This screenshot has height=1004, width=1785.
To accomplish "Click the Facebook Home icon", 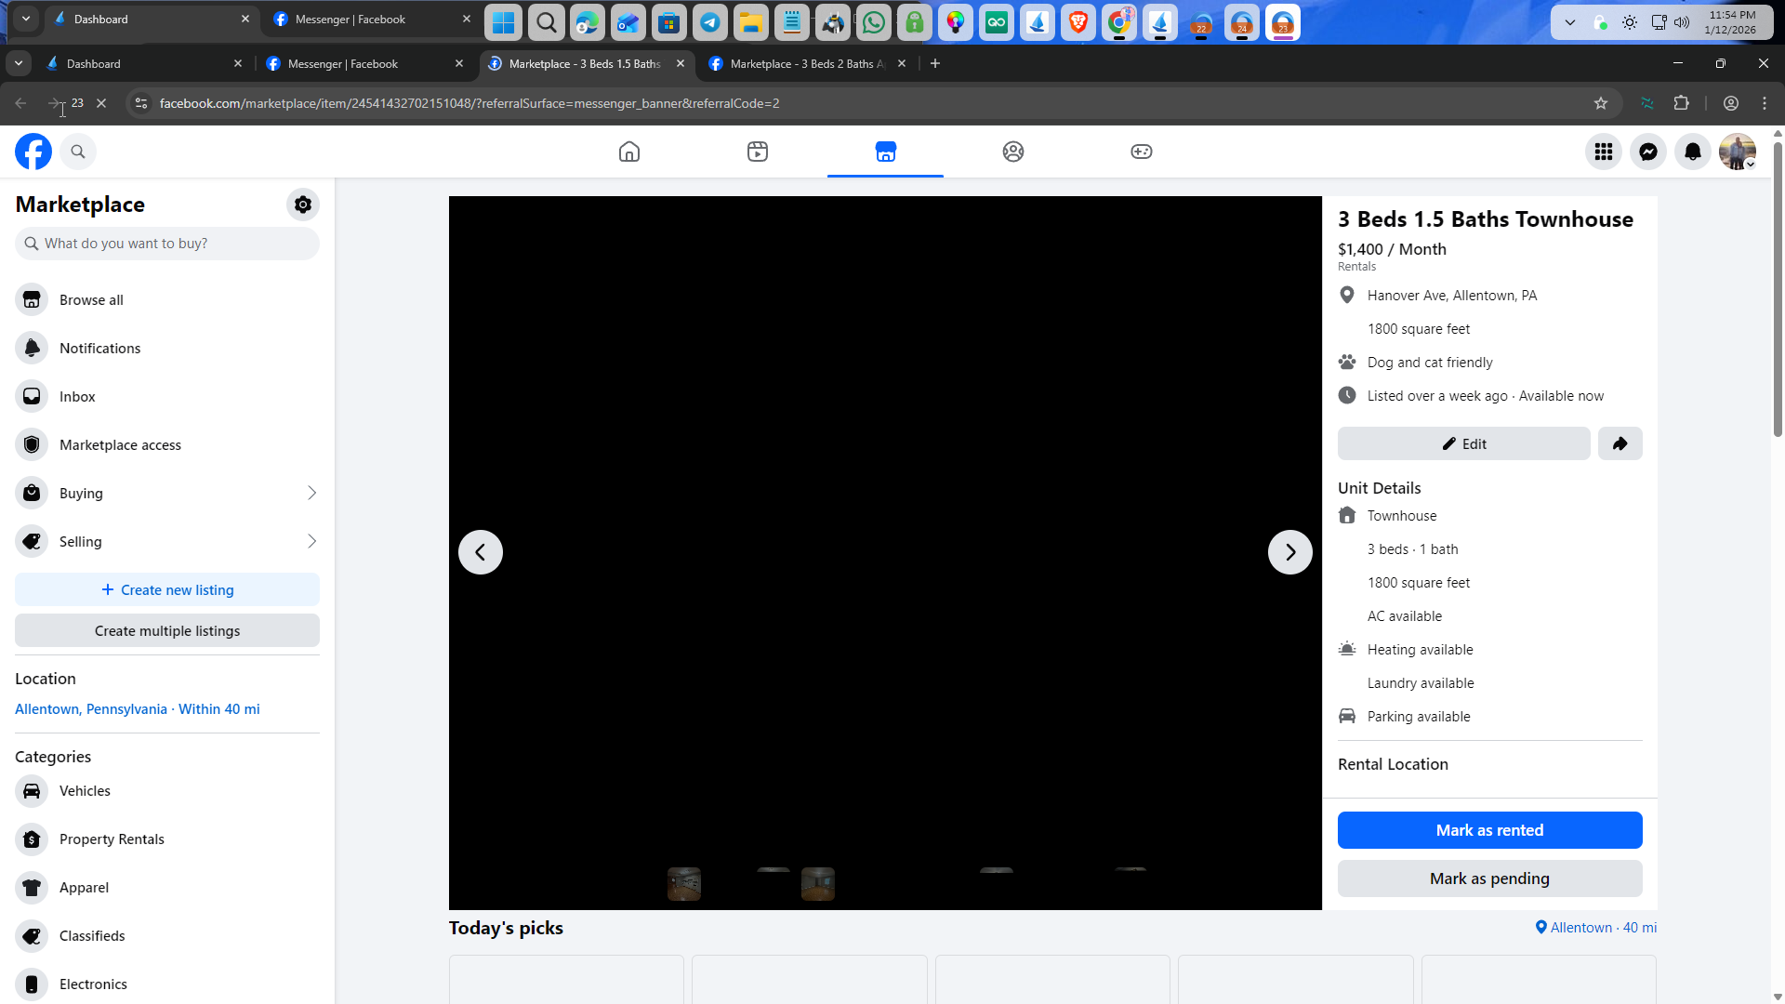I will click(629, 152).
